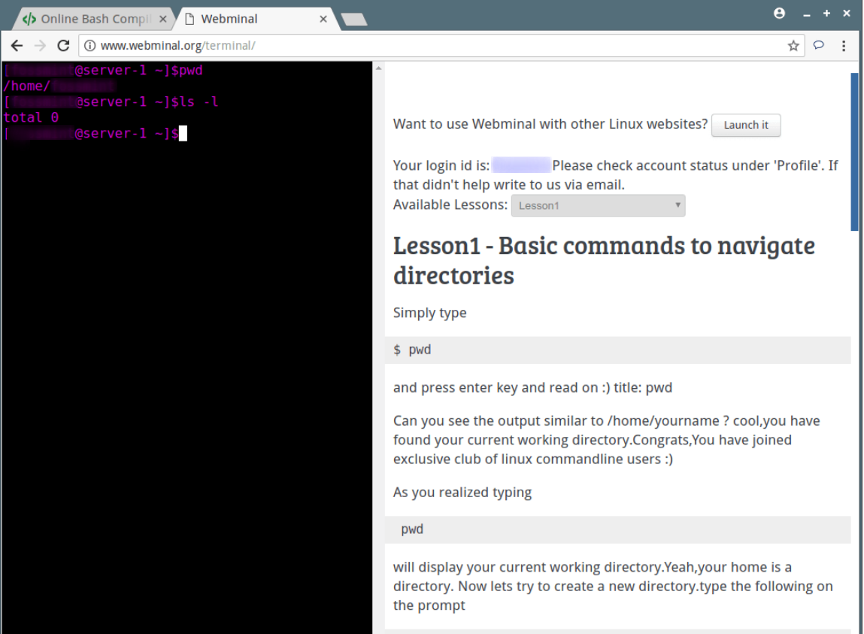Click the browser Forward arrow
The width and height of the screenshot is (864, 634).
point(40,46)
